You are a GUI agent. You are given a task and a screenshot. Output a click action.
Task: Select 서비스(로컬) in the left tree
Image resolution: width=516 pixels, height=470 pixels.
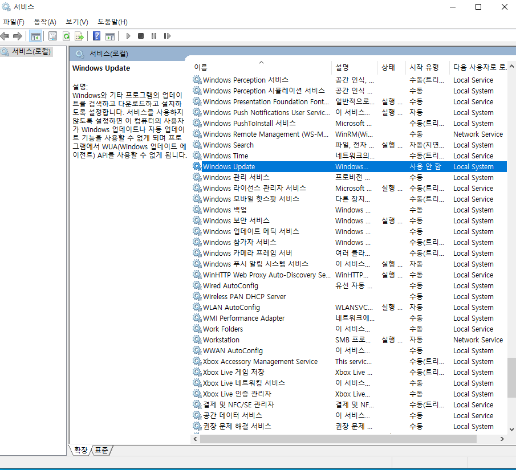(x=31, y=52)
